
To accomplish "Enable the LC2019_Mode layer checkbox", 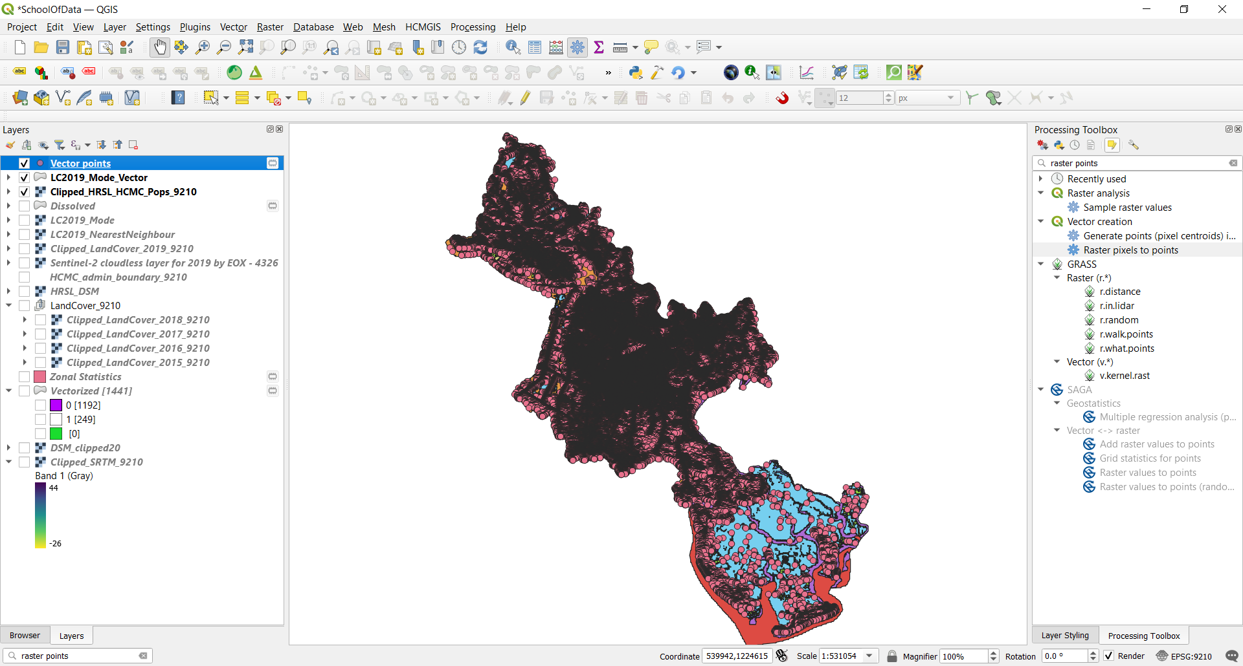I will point(24,220).
